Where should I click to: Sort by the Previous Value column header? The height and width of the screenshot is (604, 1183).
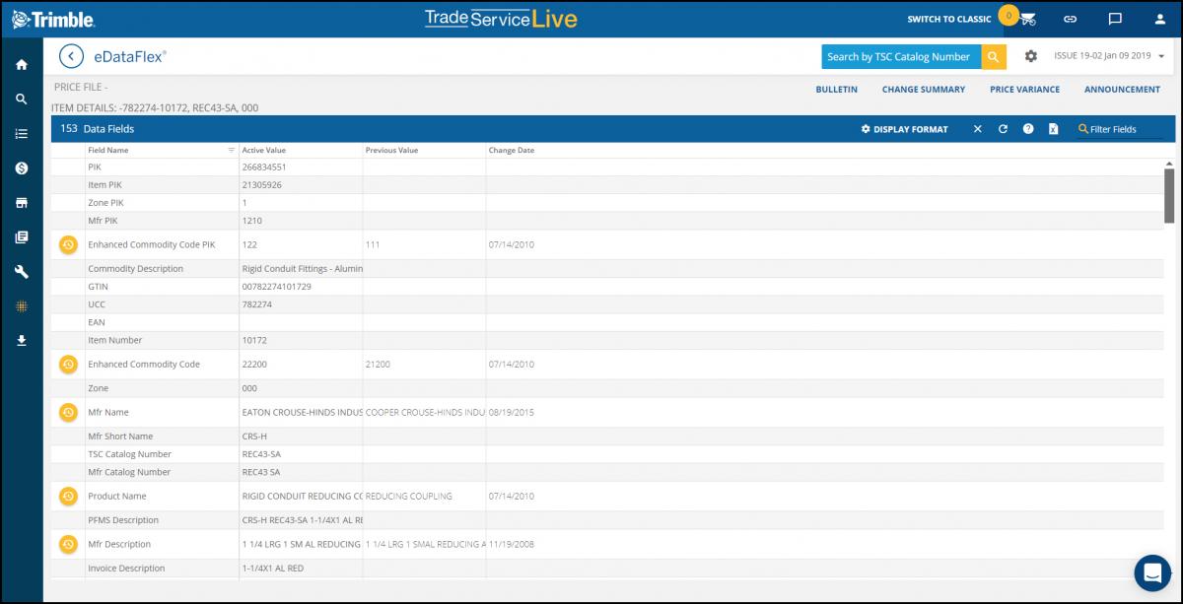391,151
